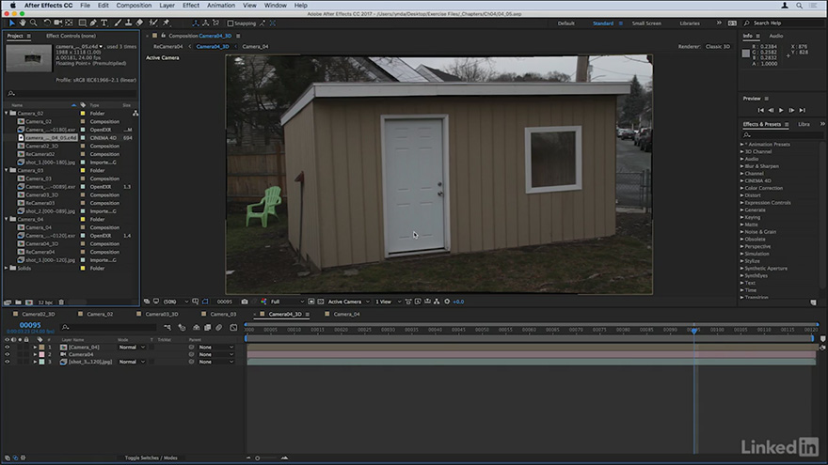This screenshot has height=465, width=828.
Task: Click ReCamera04 in the composition breadcrumb
Action: tap(167, 46)
